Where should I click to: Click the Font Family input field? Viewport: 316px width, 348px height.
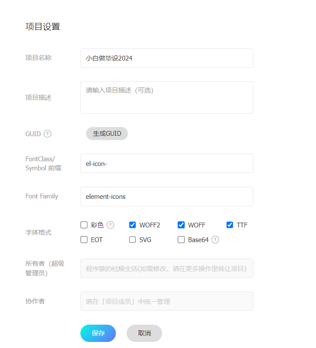167,196
